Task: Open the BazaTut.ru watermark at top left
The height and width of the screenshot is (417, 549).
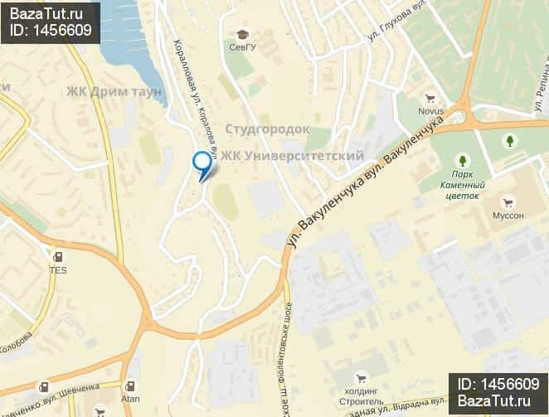Action: click(x=51, y=22)
